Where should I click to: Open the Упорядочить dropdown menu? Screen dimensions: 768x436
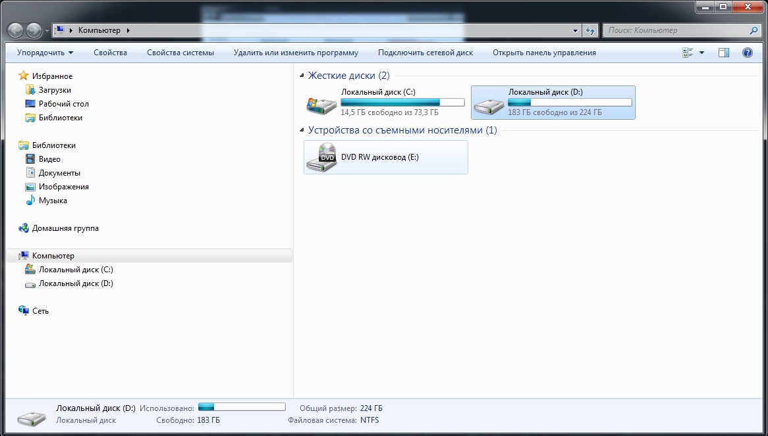[x=45, y=53]
